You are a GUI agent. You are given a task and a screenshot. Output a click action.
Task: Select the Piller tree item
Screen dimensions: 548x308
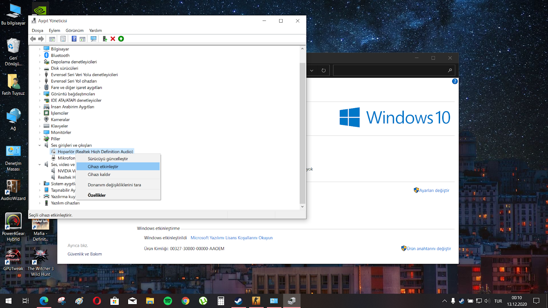point(55,139)
